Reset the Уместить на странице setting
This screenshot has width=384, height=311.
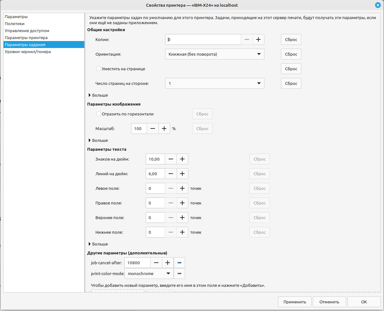pyautogui.click(x=291, y=69)
